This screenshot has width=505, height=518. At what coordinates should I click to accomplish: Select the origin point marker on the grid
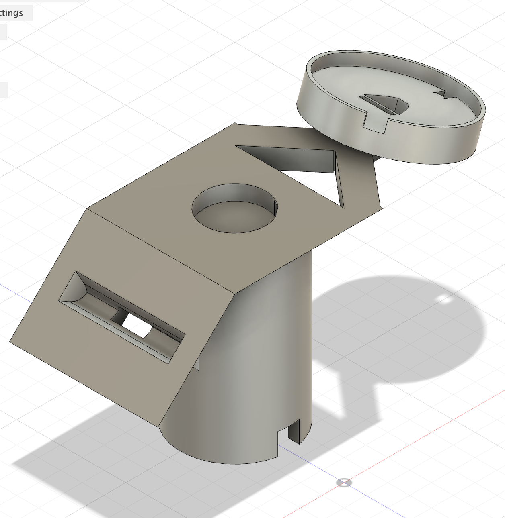click(x=344, y=482)
